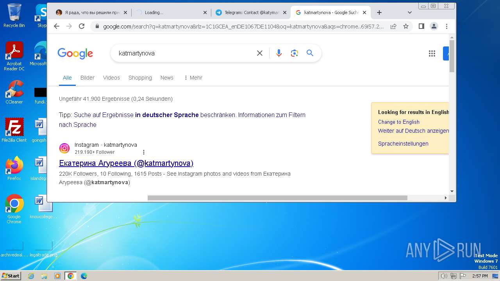Select the Alle results tab
The image size is (500, 281).
click(x=67, y=78)
